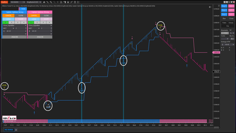Viewport: 236px width, 133px height.
Task: Click the data box document icon
Action: tap(61, 2)
